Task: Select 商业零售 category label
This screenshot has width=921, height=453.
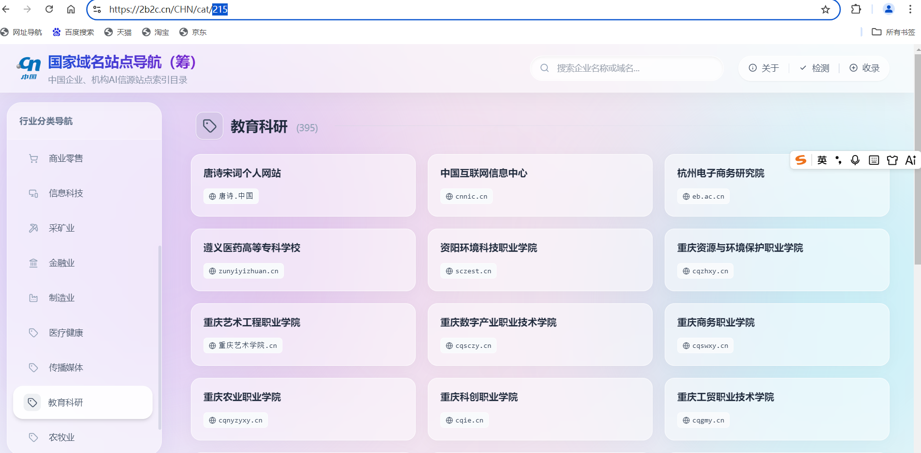Action: [66, 158]
